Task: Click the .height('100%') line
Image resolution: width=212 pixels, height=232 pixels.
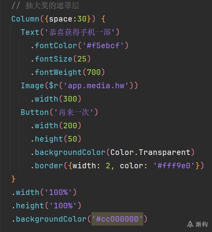Action: (x=46, y=206)
